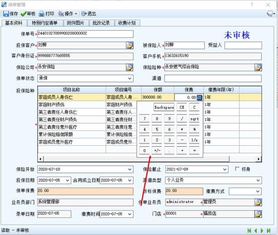Toggle the 终身 (lifetime) checkbox
Image resolution: width=278 pixels, height=235 pixels.
pyautogui.click(x=237, y=169)
